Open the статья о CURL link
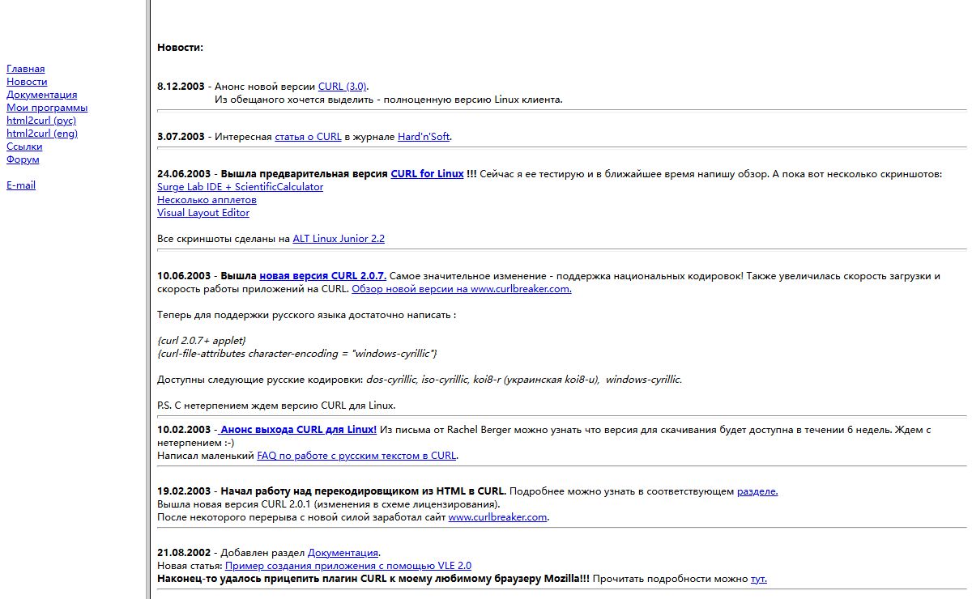The height and width of the screenshot is (599, 972). pyautogui.click(x=308, y=137)
